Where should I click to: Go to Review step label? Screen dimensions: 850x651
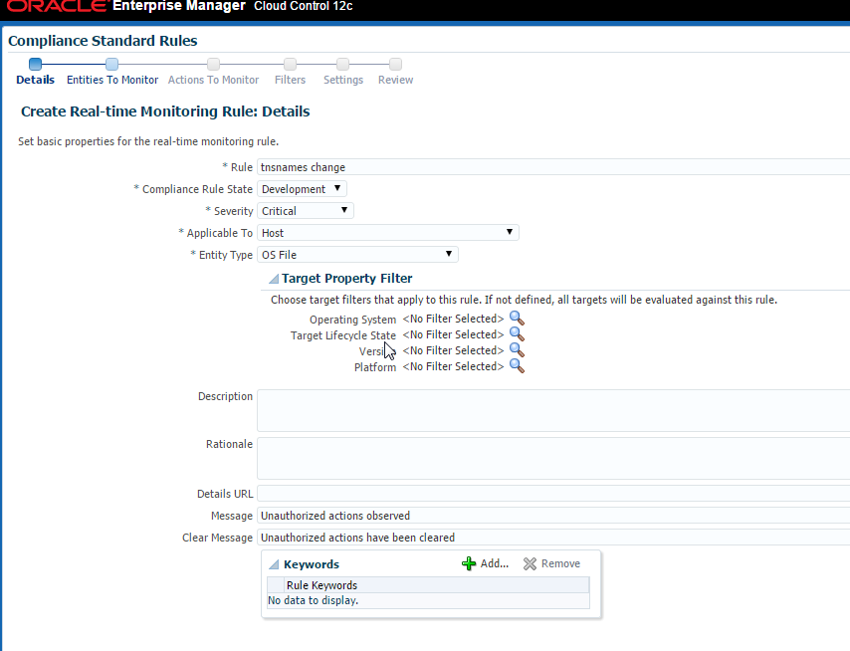coord(396,80)
